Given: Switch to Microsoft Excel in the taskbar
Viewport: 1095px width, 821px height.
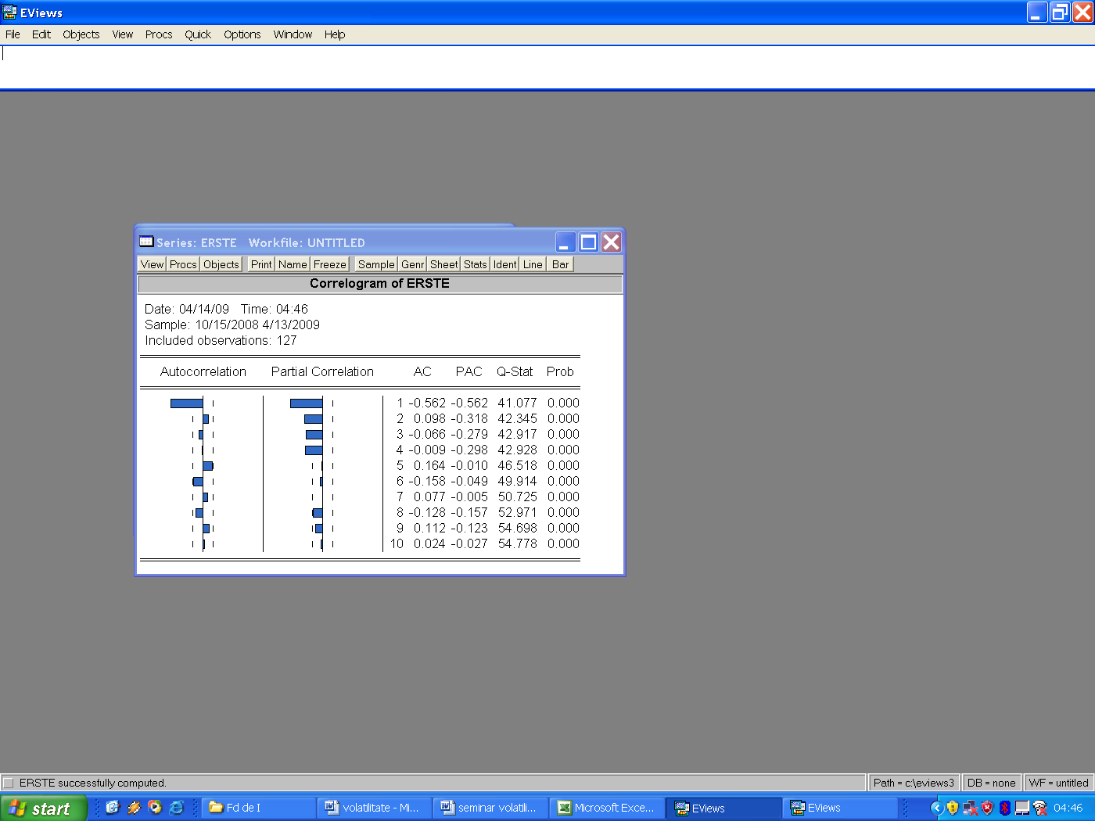Looking at the screenshot, I should 607,808.
